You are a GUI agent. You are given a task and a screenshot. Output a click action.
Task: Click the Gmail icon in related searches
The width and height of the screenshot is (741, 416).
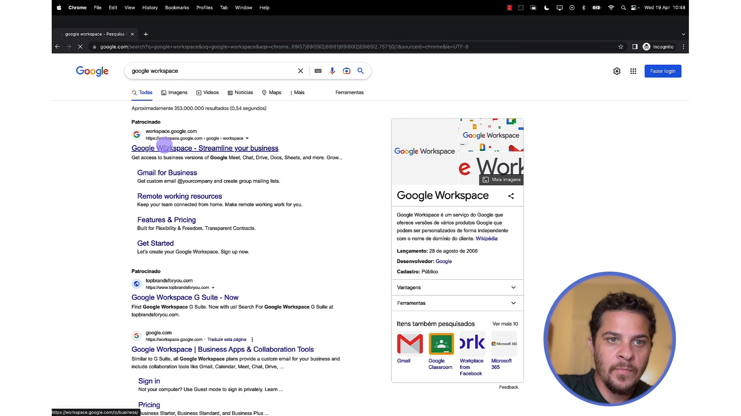[x=410, y=344]
